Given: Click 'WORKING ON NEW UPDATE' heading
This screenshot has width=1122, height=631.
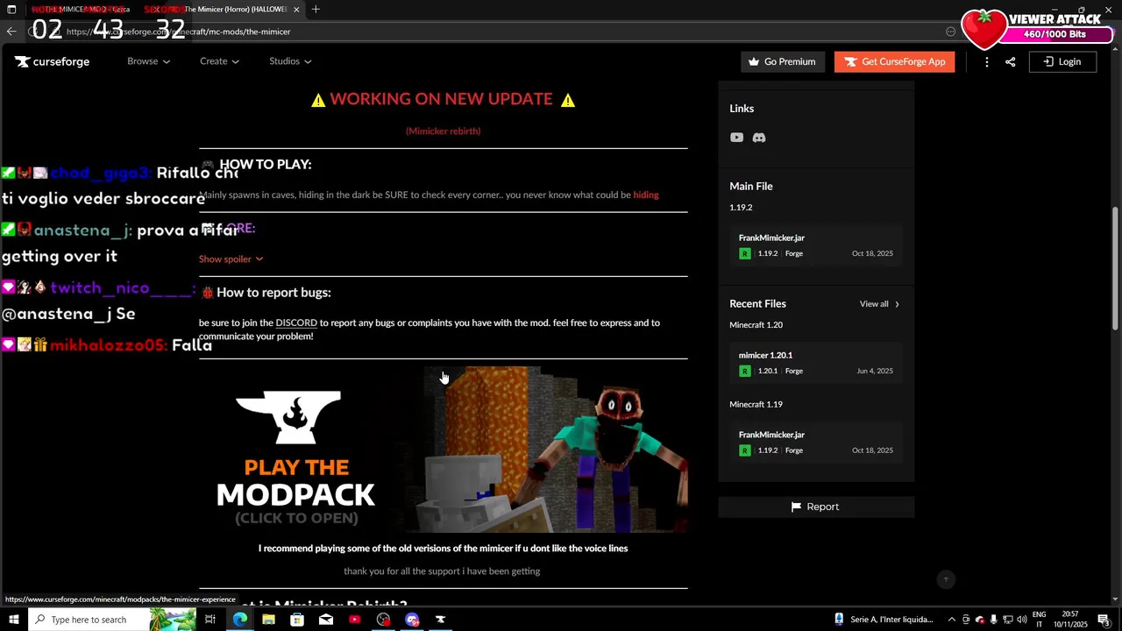Looking at the screenshot, I should pyautogui.click(x=442, y=99).
